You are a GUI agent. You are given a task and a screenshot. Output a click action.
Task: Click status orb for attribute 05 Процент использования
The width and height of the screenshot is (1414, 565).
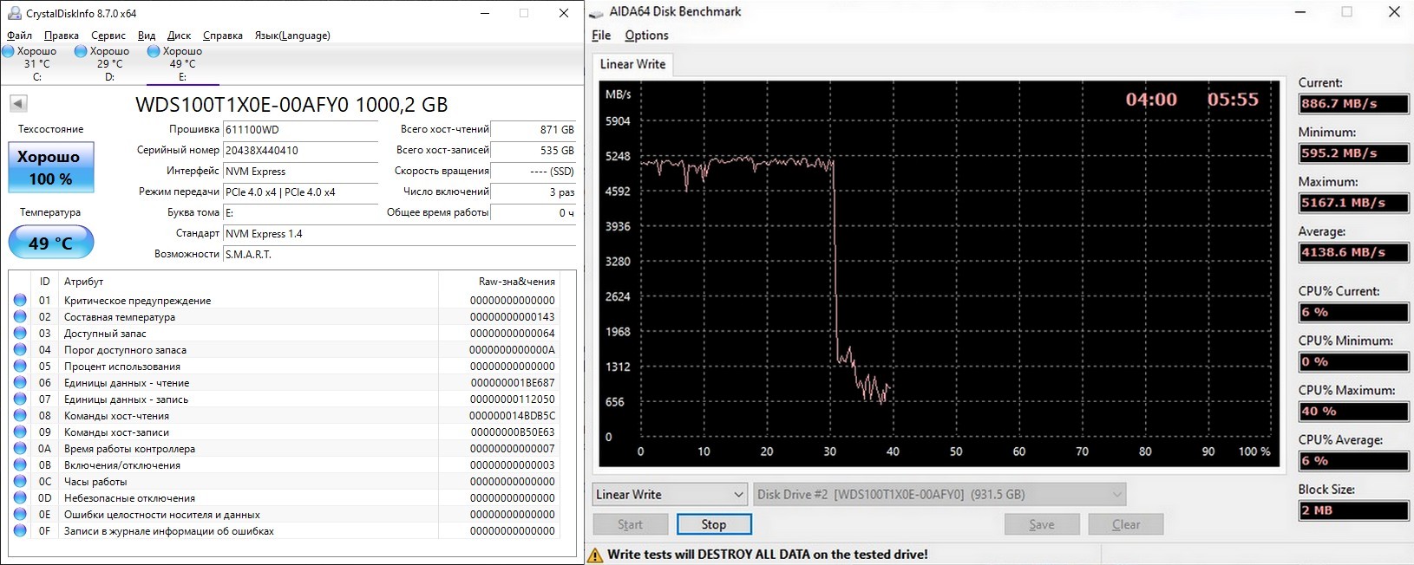click(x=20, y=366)
